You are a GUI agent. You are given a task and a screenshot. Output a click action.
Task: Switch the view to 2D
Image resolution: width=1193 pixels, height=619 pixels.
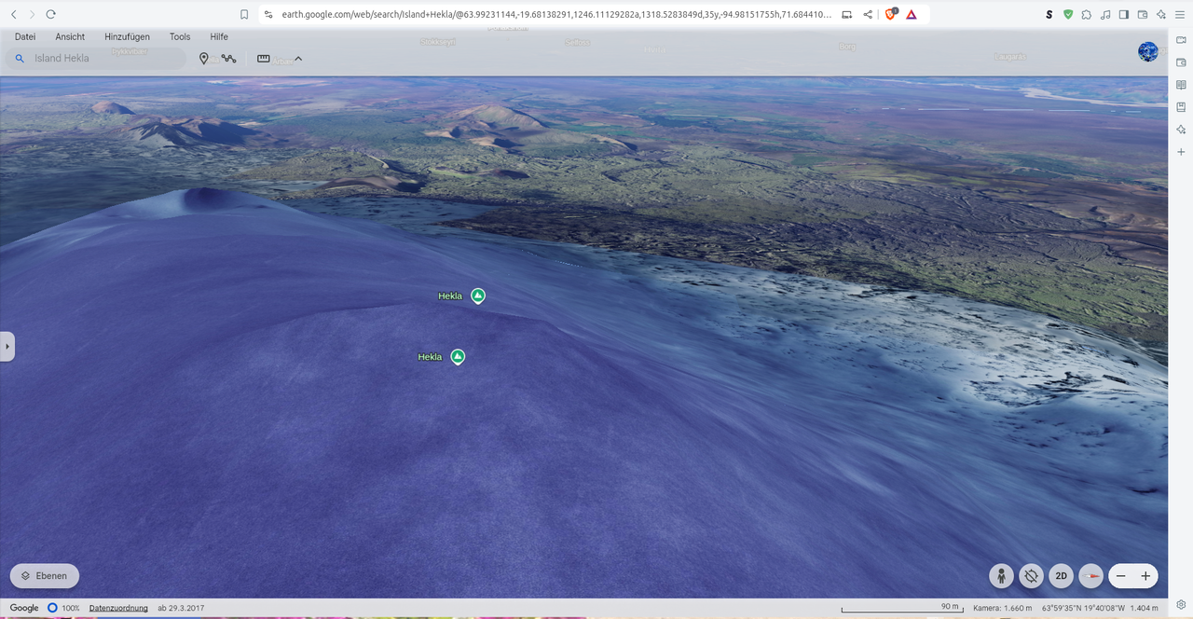point(1061,576)
